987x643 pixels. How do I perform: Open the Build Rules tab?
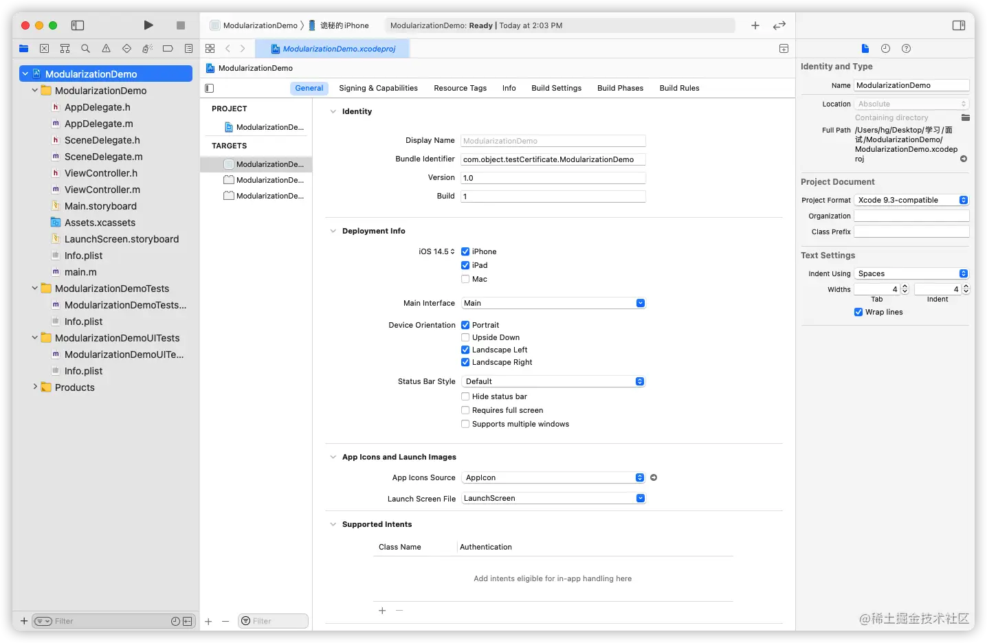click(679, 88)
